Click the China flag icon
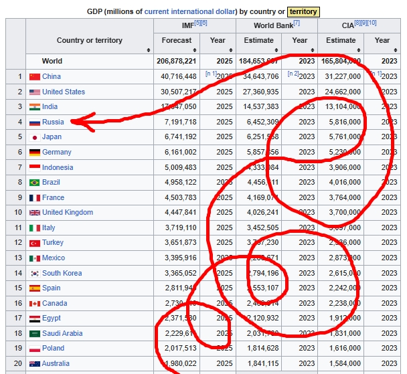The height and width of the screenshot is (374, 407). (35, 77)
